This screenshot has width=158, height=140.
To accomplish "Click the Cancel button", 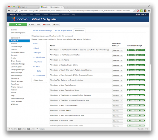I will click(47, 25).
